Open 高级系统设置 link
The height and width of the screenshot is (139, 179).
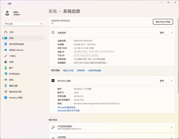tap(95, 70)
